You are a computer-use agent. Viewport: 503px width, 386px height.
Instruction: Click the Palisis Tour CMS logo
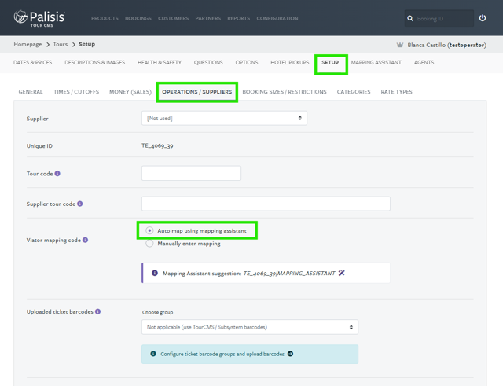(39, 18)
